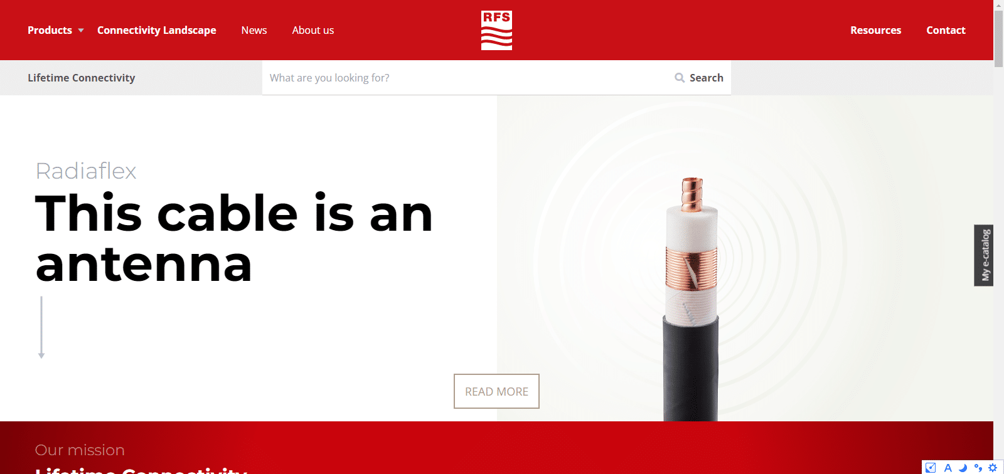Click the gear settings icon bottom right
1004x474 pixels.
tap(993, 468)
